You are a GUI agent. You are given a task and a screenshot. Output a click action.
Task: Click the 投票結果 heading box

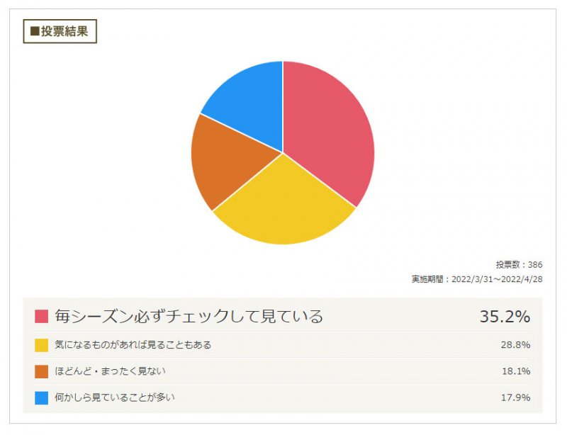pos(60,31)
